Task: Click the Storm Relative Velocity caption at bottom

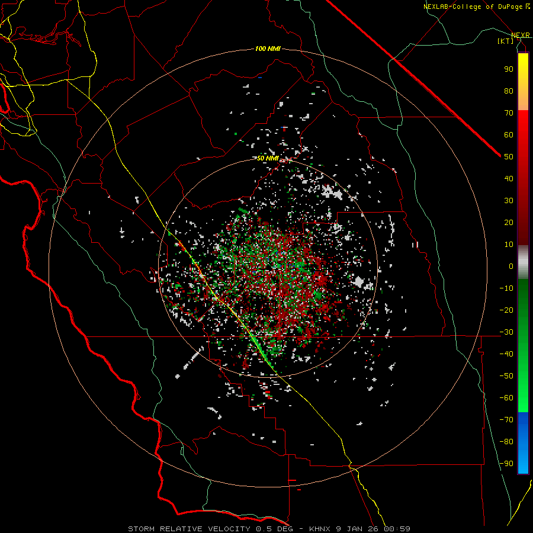Action: coord(269,529)
